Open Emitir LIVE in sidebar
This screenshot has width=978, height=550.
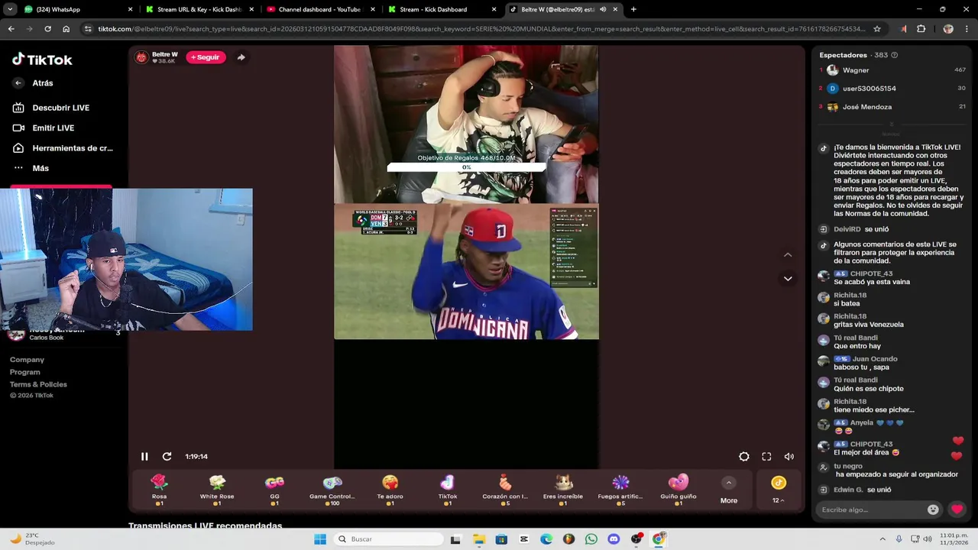coord(44,128)
